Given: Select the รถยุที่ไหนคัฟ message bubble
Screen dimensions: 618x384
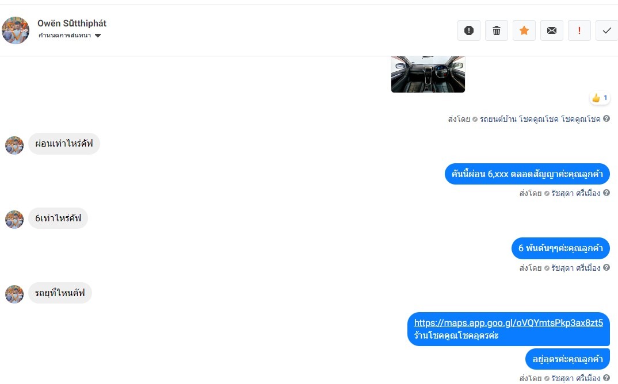Looking at the screenshot, I should [x=60, y=293].
